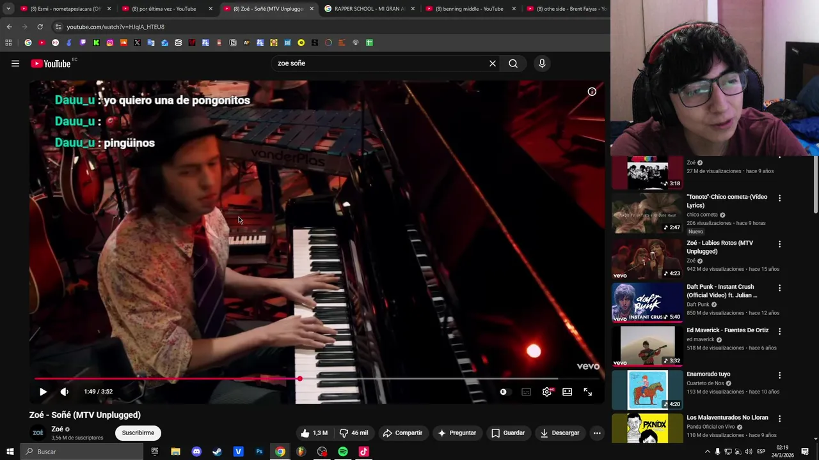Viewport: 819px width, 460px height.
Task: Open options for Enamorado tuyo video
Action: (x=779, y=375)
